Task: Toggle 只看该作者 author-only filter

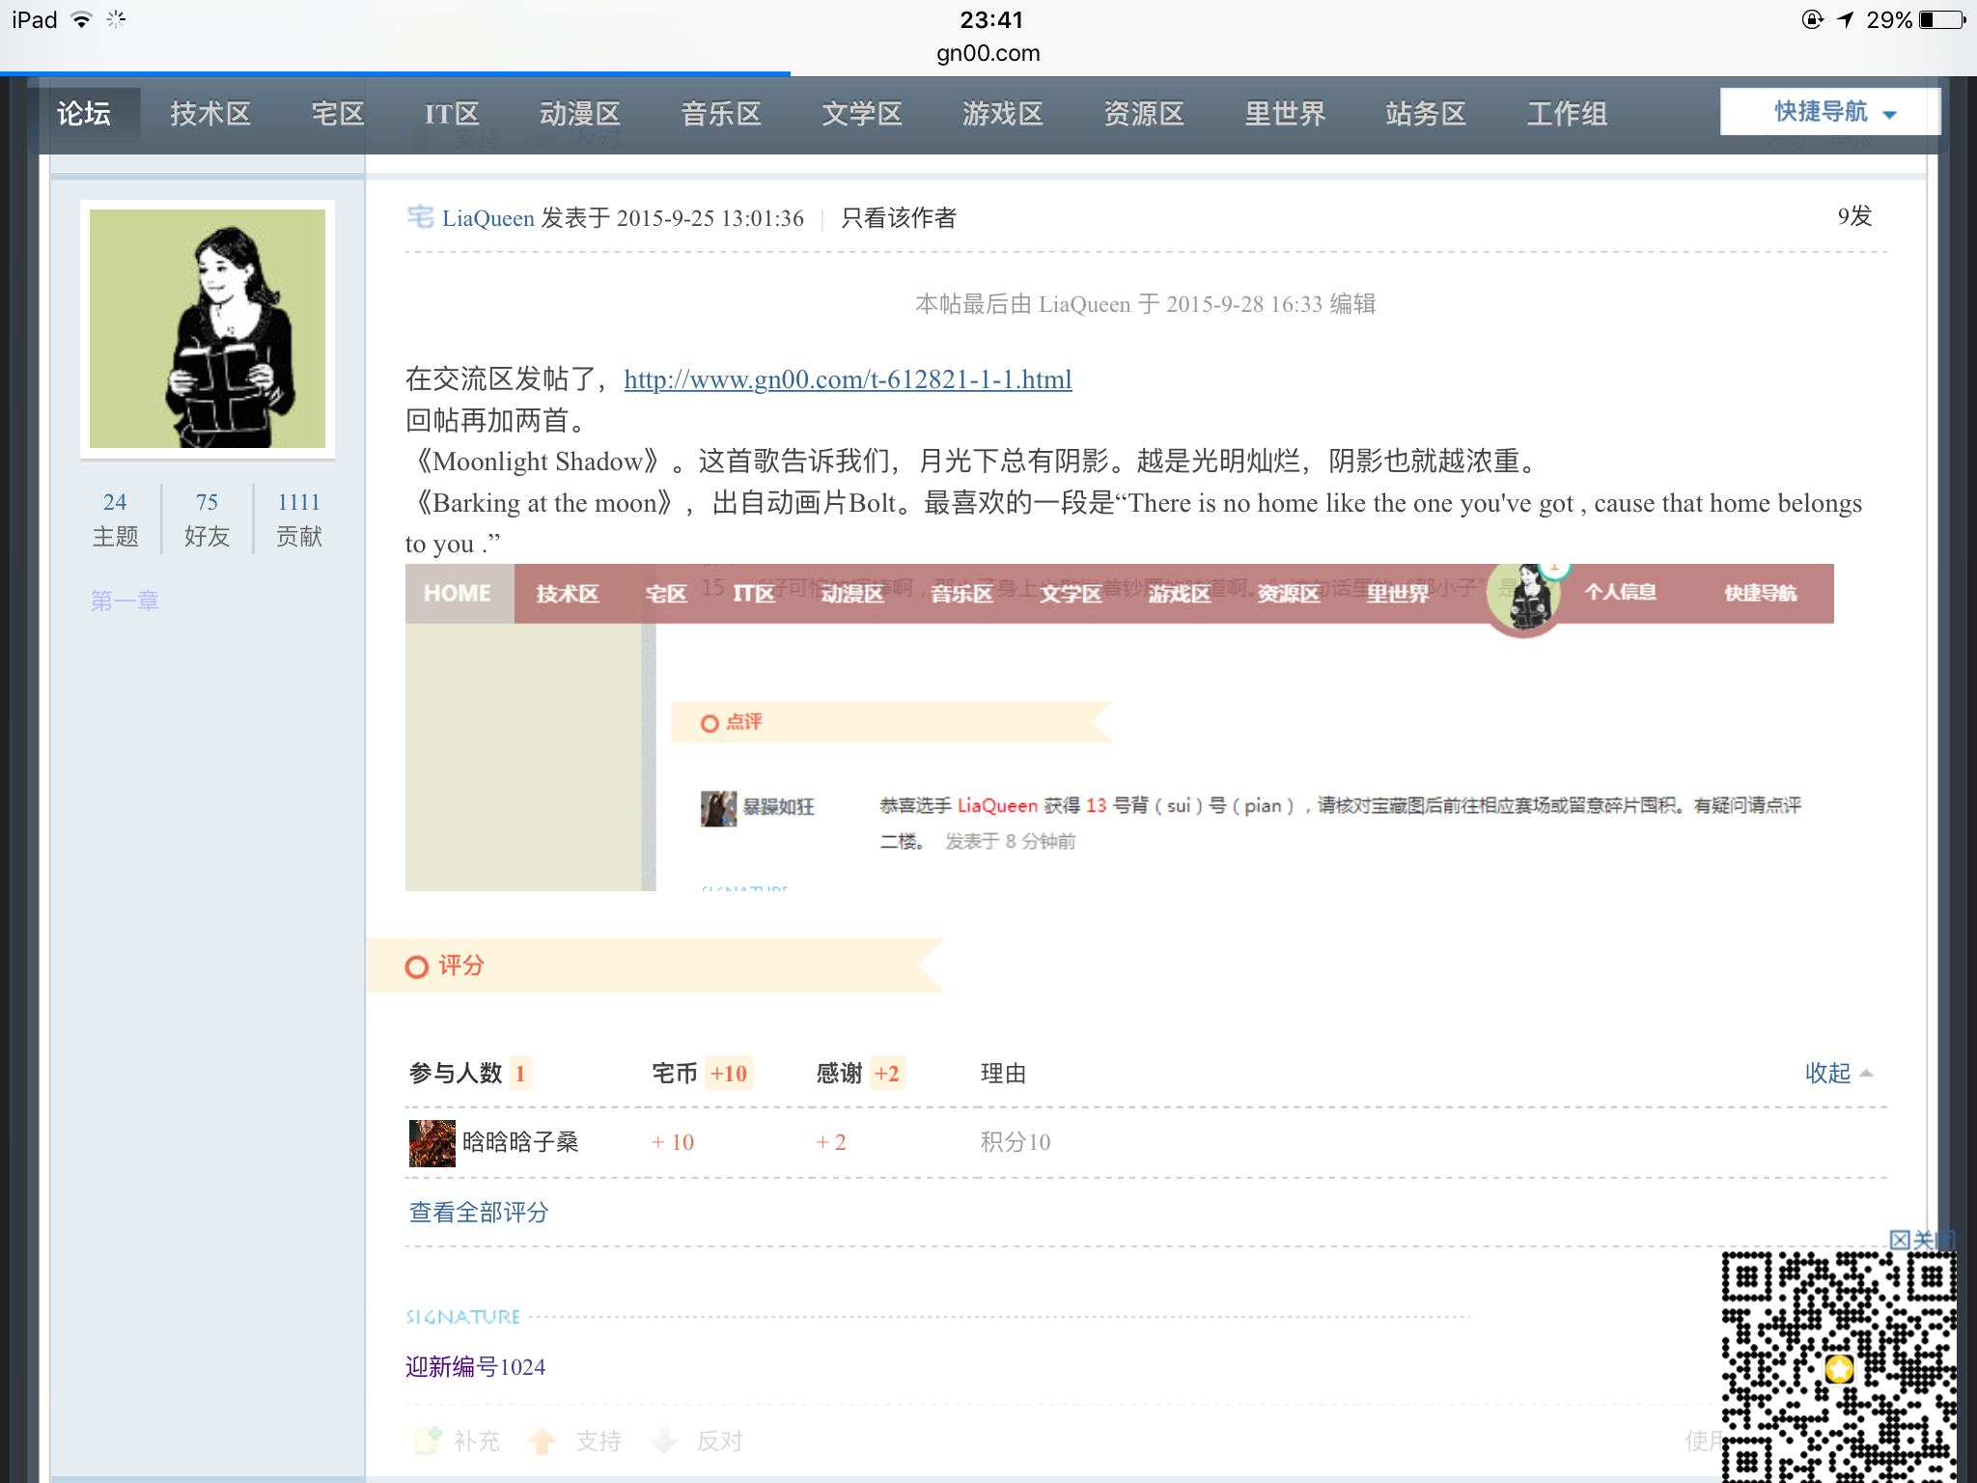Action: 898,218
